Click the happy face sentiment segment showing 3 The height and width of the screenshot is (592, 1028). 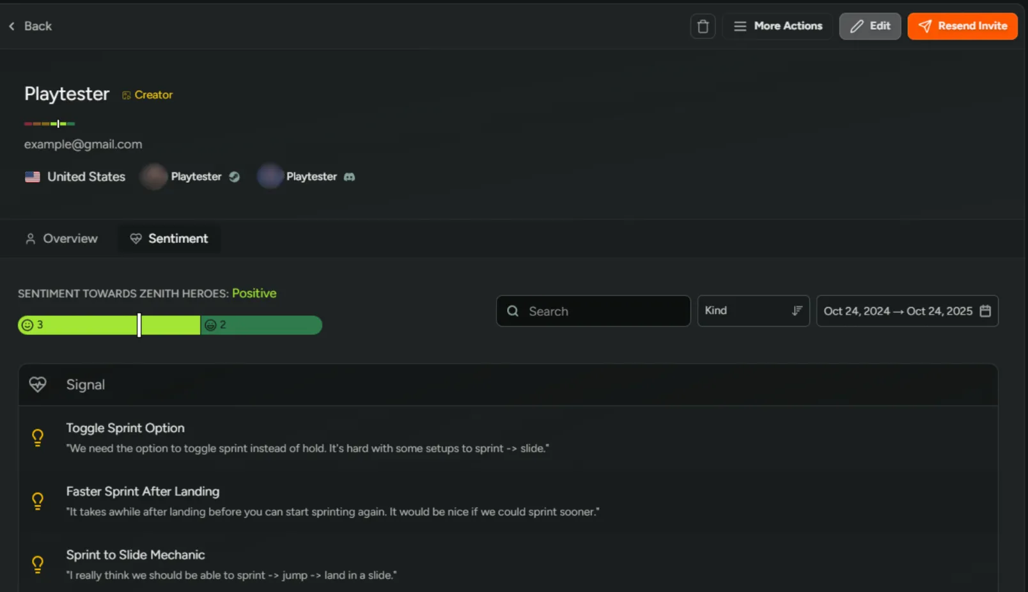(77, 325)
